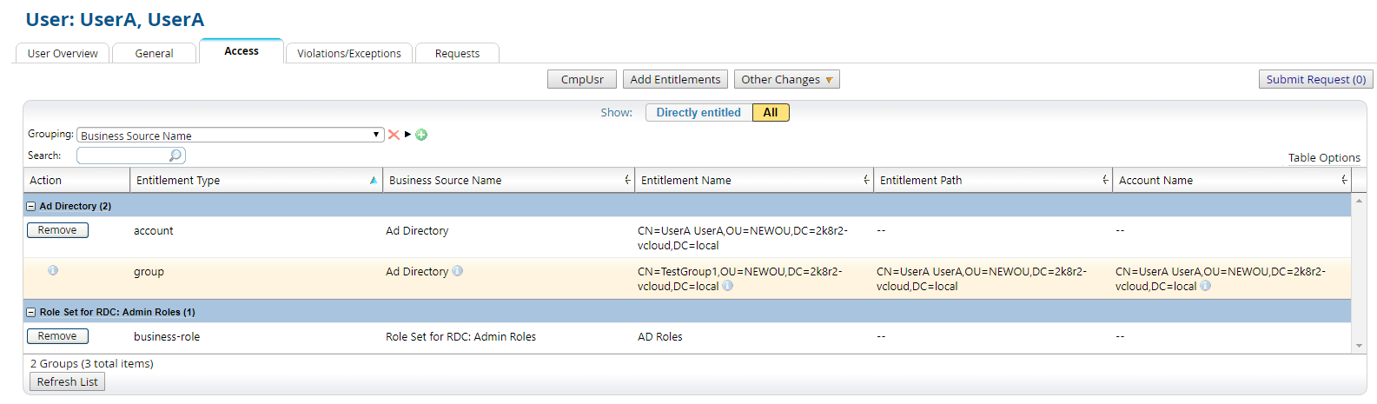Click info icon in group row Account Name cell
Screen dimensions: 1377x404
click(1206, 286)
